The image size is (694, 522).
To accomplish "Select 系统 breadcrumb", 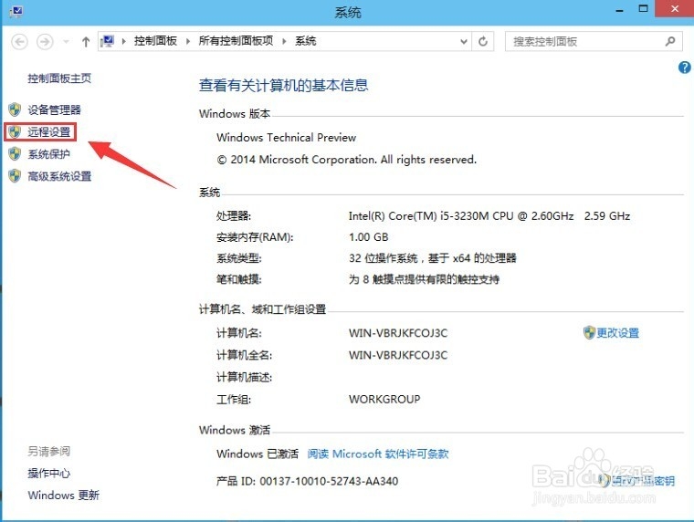I will pos(305,41).
